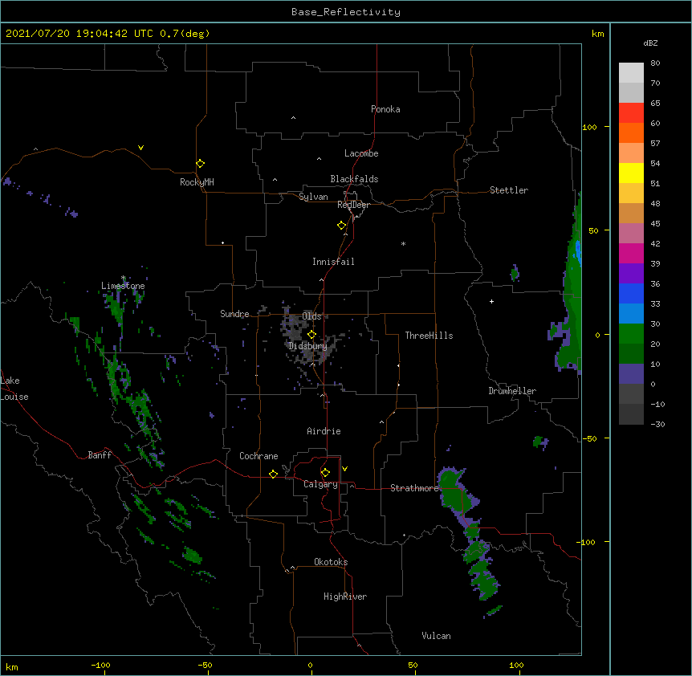Click the Didsbury town label
This screenshot has width=692, height=676.
(307, 346)
